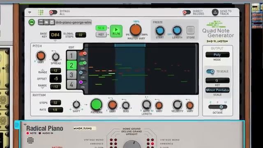Move the Octave slider
The image size is (263, 148).
[x=218, y=107]
